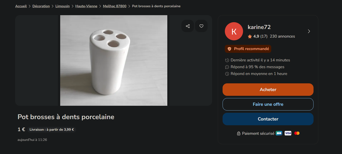The image size is (342, 154).
Task: Open the Décoration breadcrumb category
Action: click(x=41, y=6)
